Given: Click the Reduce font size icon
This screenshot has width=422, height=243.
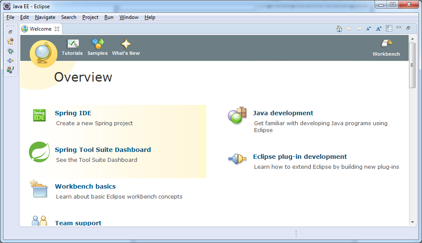Looking at the screenshot, I should 368,28.
